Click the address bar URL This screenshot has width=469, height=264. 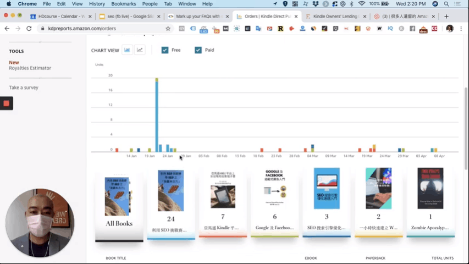(x=82, y=29)
